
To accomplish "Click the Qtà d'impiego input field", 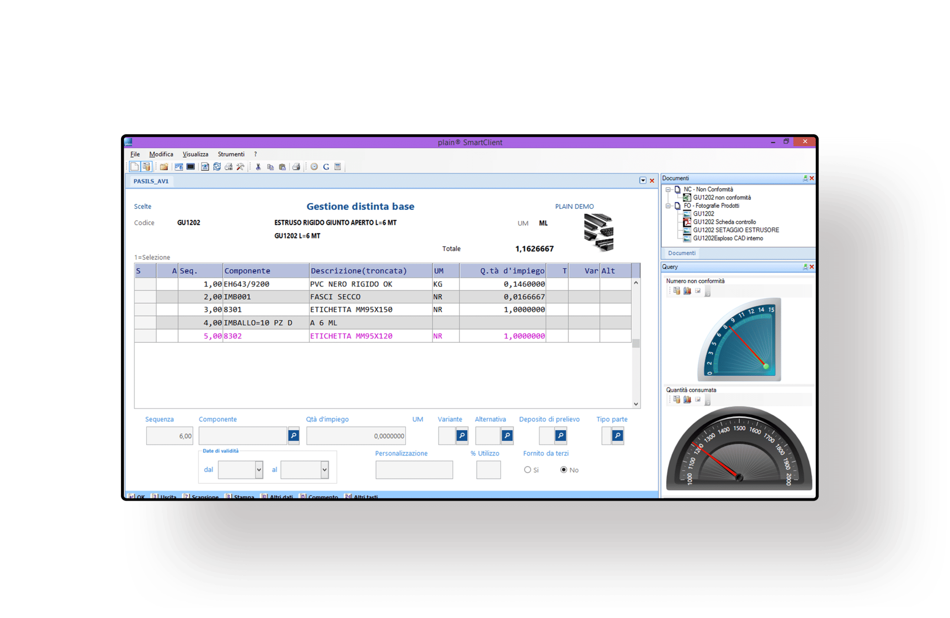I will (356, 435).
